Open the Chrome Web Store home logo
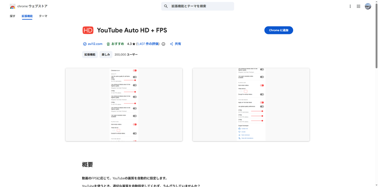The width and height of the screenshot is (378, 187). (28, 6)
